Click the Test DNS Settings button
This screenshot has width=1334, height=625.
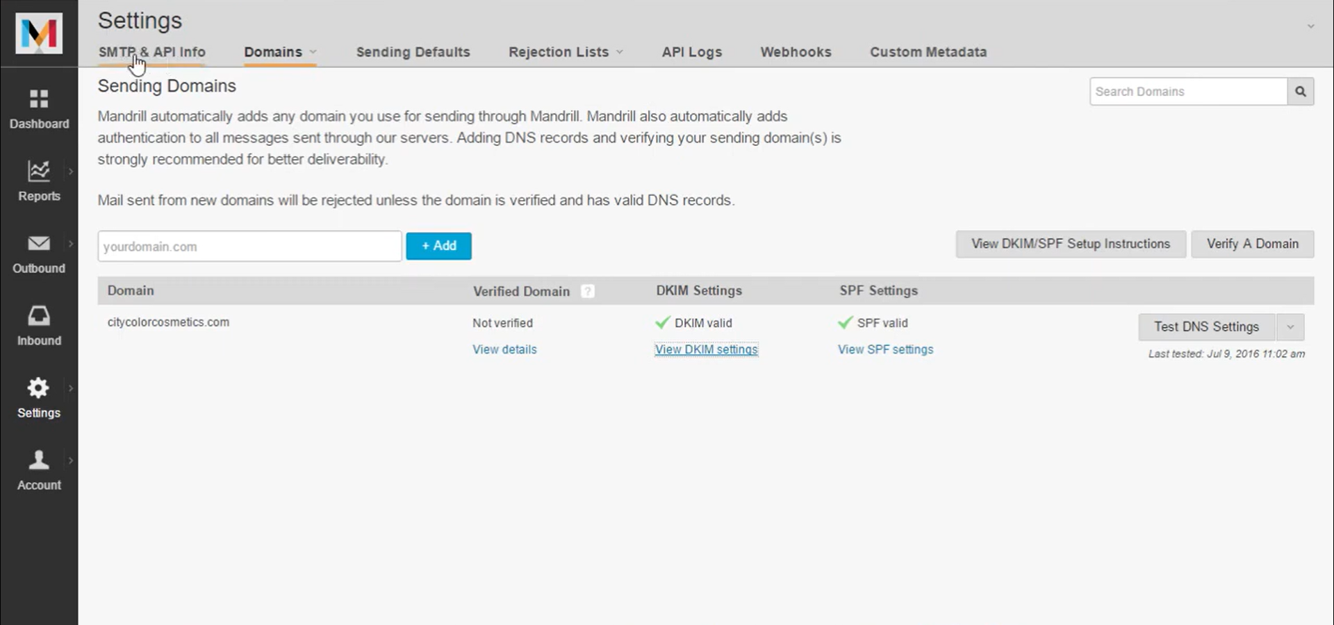coord(1207,327)
